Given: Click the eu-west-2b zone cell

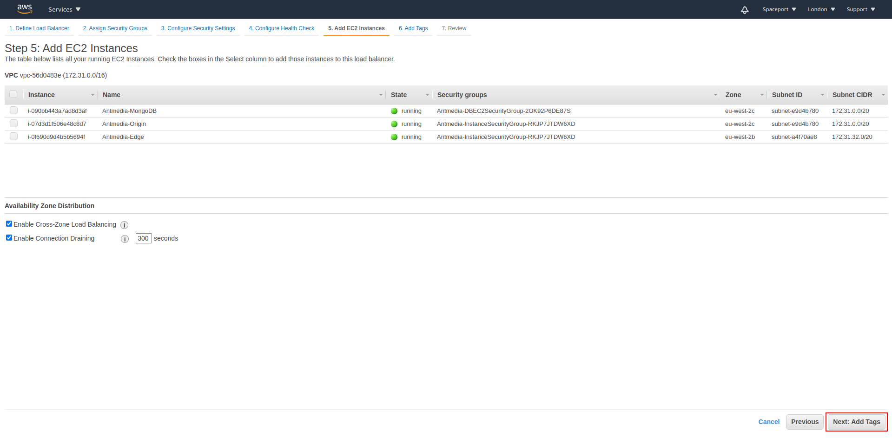Looking at the screenshot, I should click(x=740, y=137).
